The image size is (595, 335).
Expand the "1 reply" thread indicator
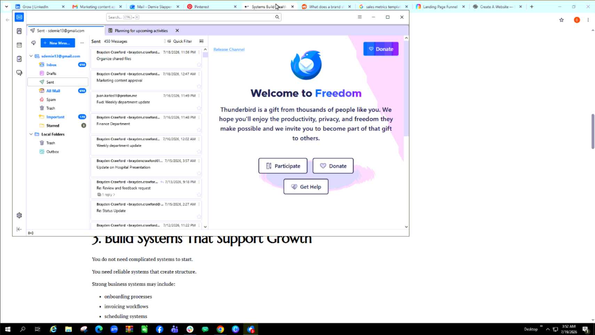coord(106,195)
